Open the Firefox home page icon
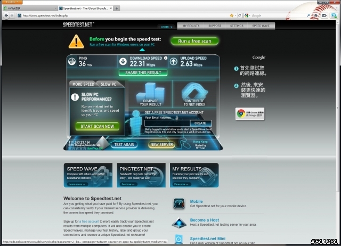Image resolution: width=341 pixels, height=246 pixels. pos(316,15)
